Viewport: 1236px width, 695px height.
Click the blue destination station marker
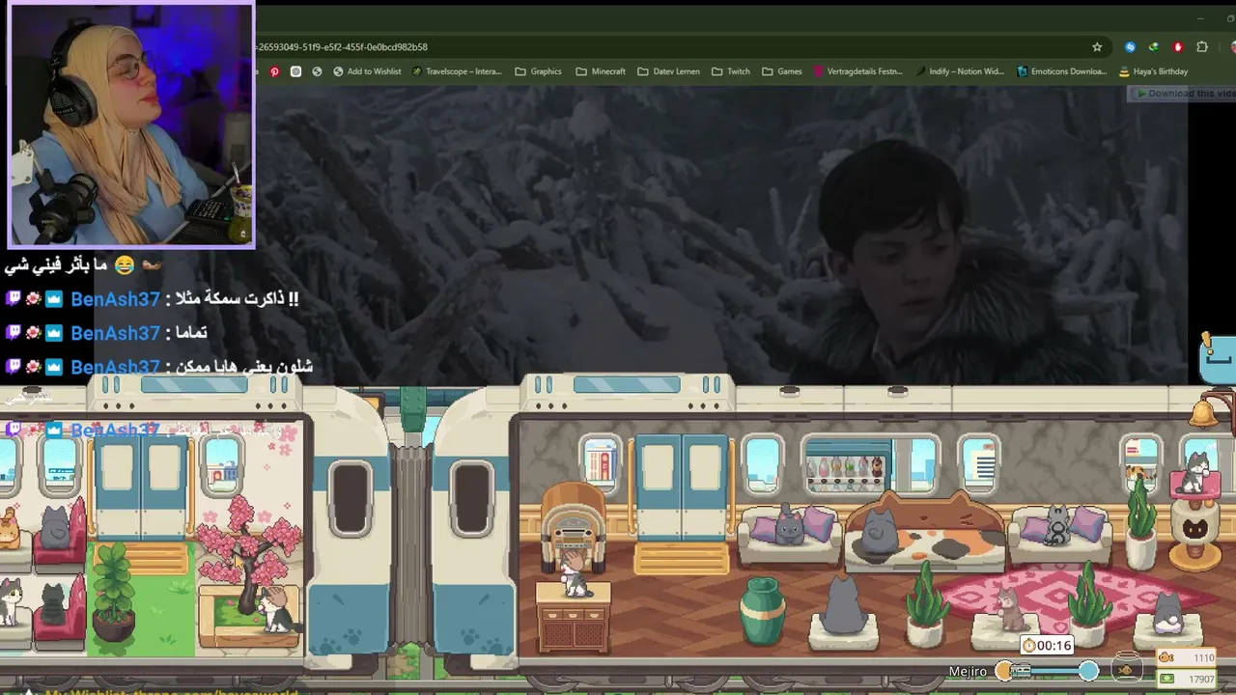(x=1089, y=671)
